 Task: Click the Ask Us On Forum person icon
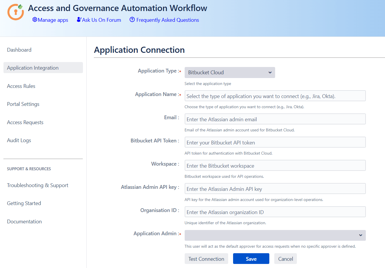coord(79,20)
